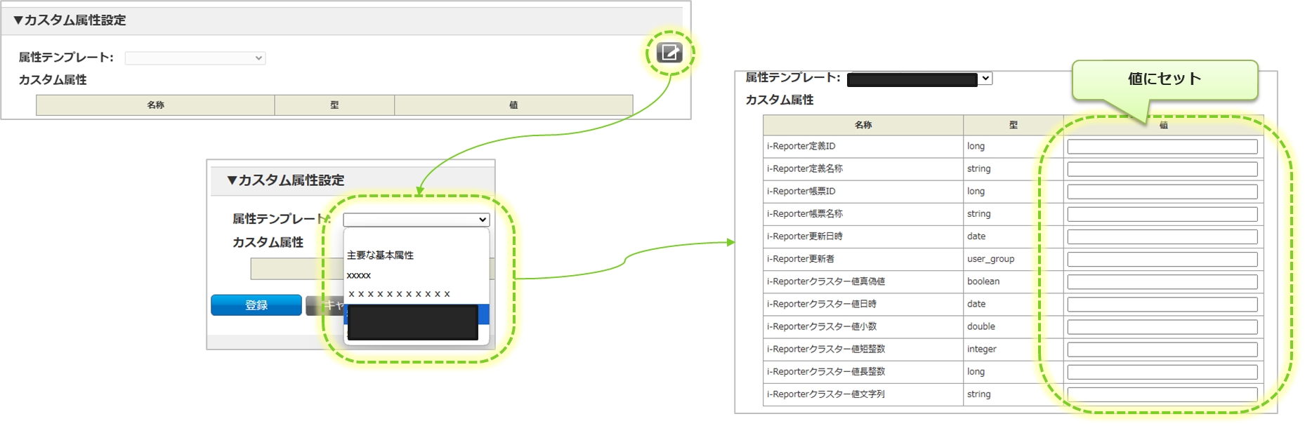Click the 名称 column header in the right table

(863, 125)
